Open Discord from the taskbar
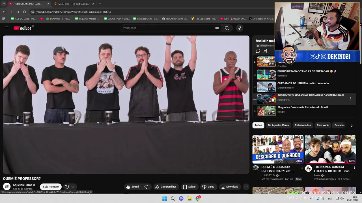 pyautogui.click(x=181, y=198)
